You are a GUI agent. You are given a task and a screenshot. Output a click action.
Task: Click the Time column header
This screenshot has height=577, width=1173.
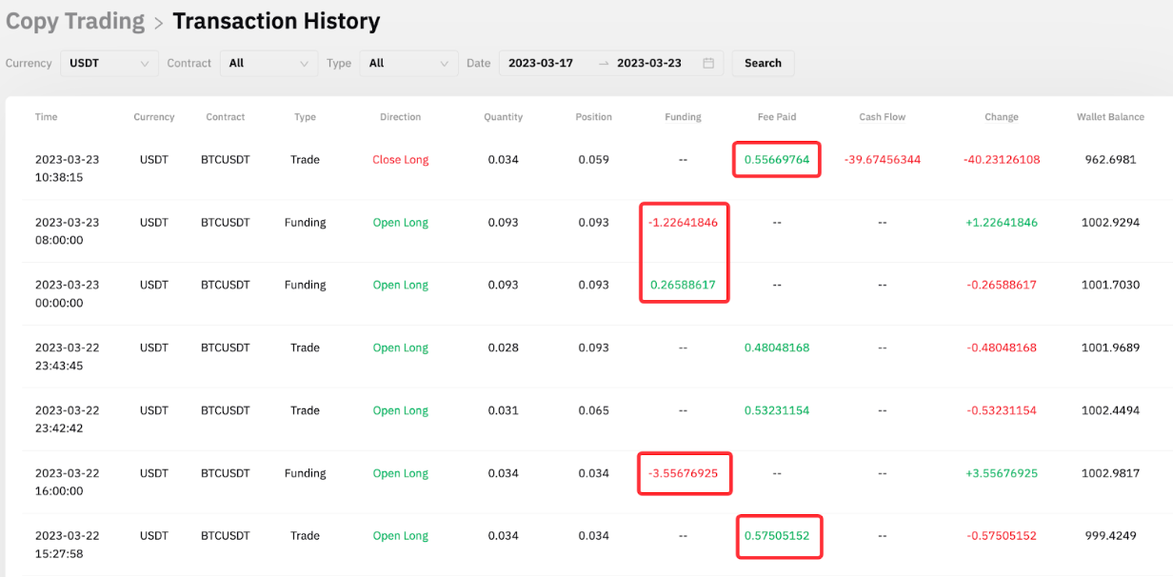click(x=46, y=117)
